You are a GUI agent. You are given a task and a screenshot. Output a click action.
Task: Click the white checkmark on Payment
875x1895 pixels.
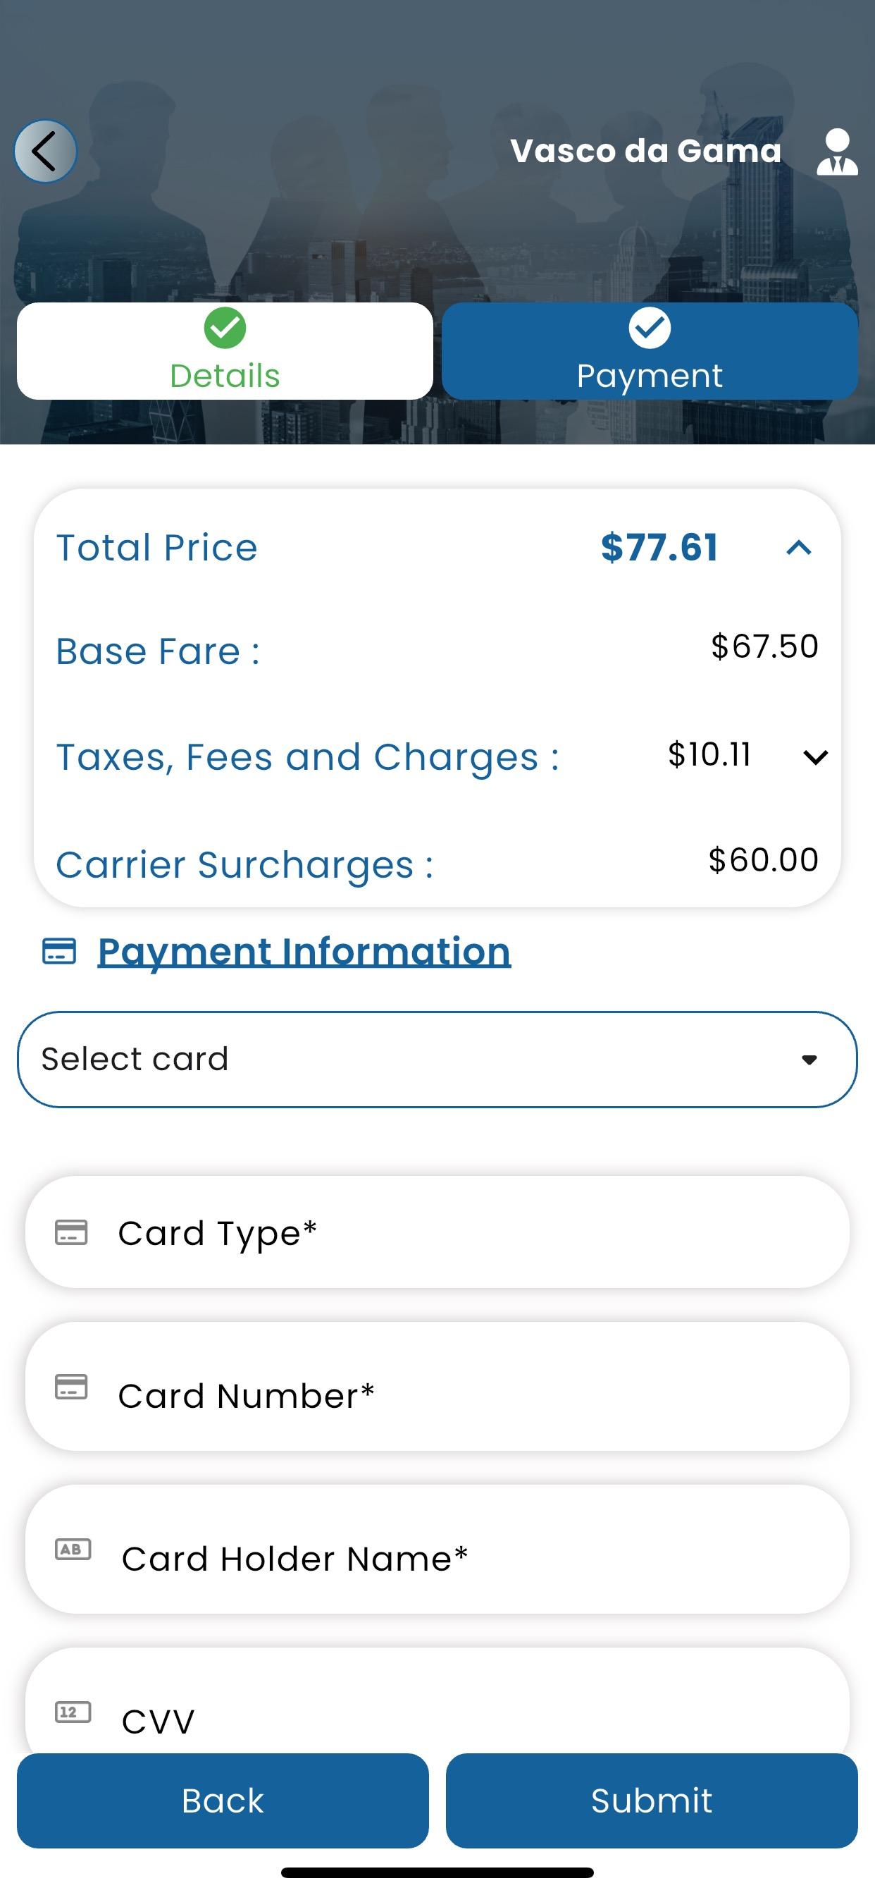click(x=650, y=328)
